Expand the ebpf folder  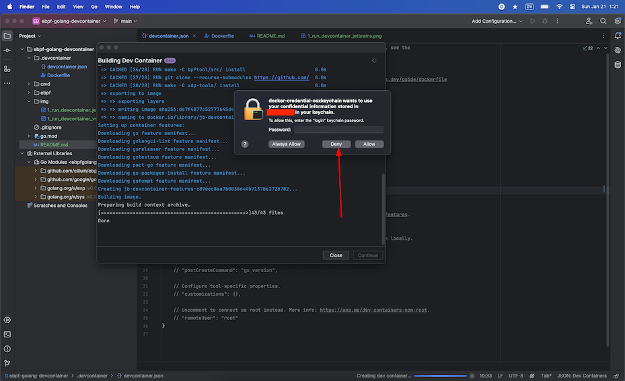[29, 93]
